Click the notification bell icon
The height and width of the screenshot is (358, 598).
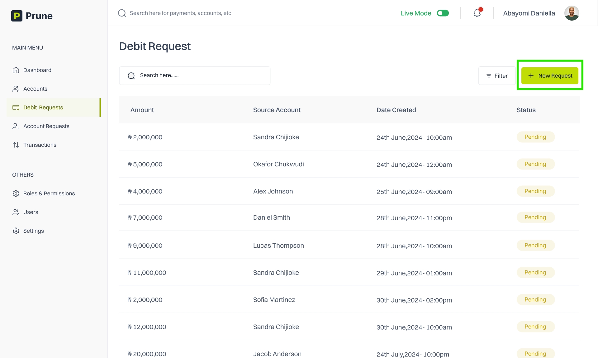[x=477, y=13]
